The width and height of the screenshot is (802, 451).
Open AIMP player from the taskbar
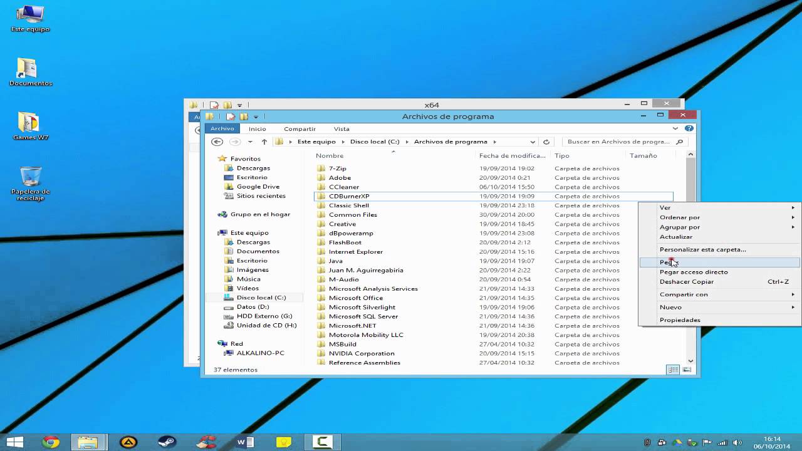128,442
